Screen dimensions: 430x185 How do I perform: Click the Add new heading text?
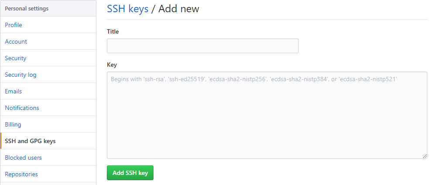pos(179,9)
